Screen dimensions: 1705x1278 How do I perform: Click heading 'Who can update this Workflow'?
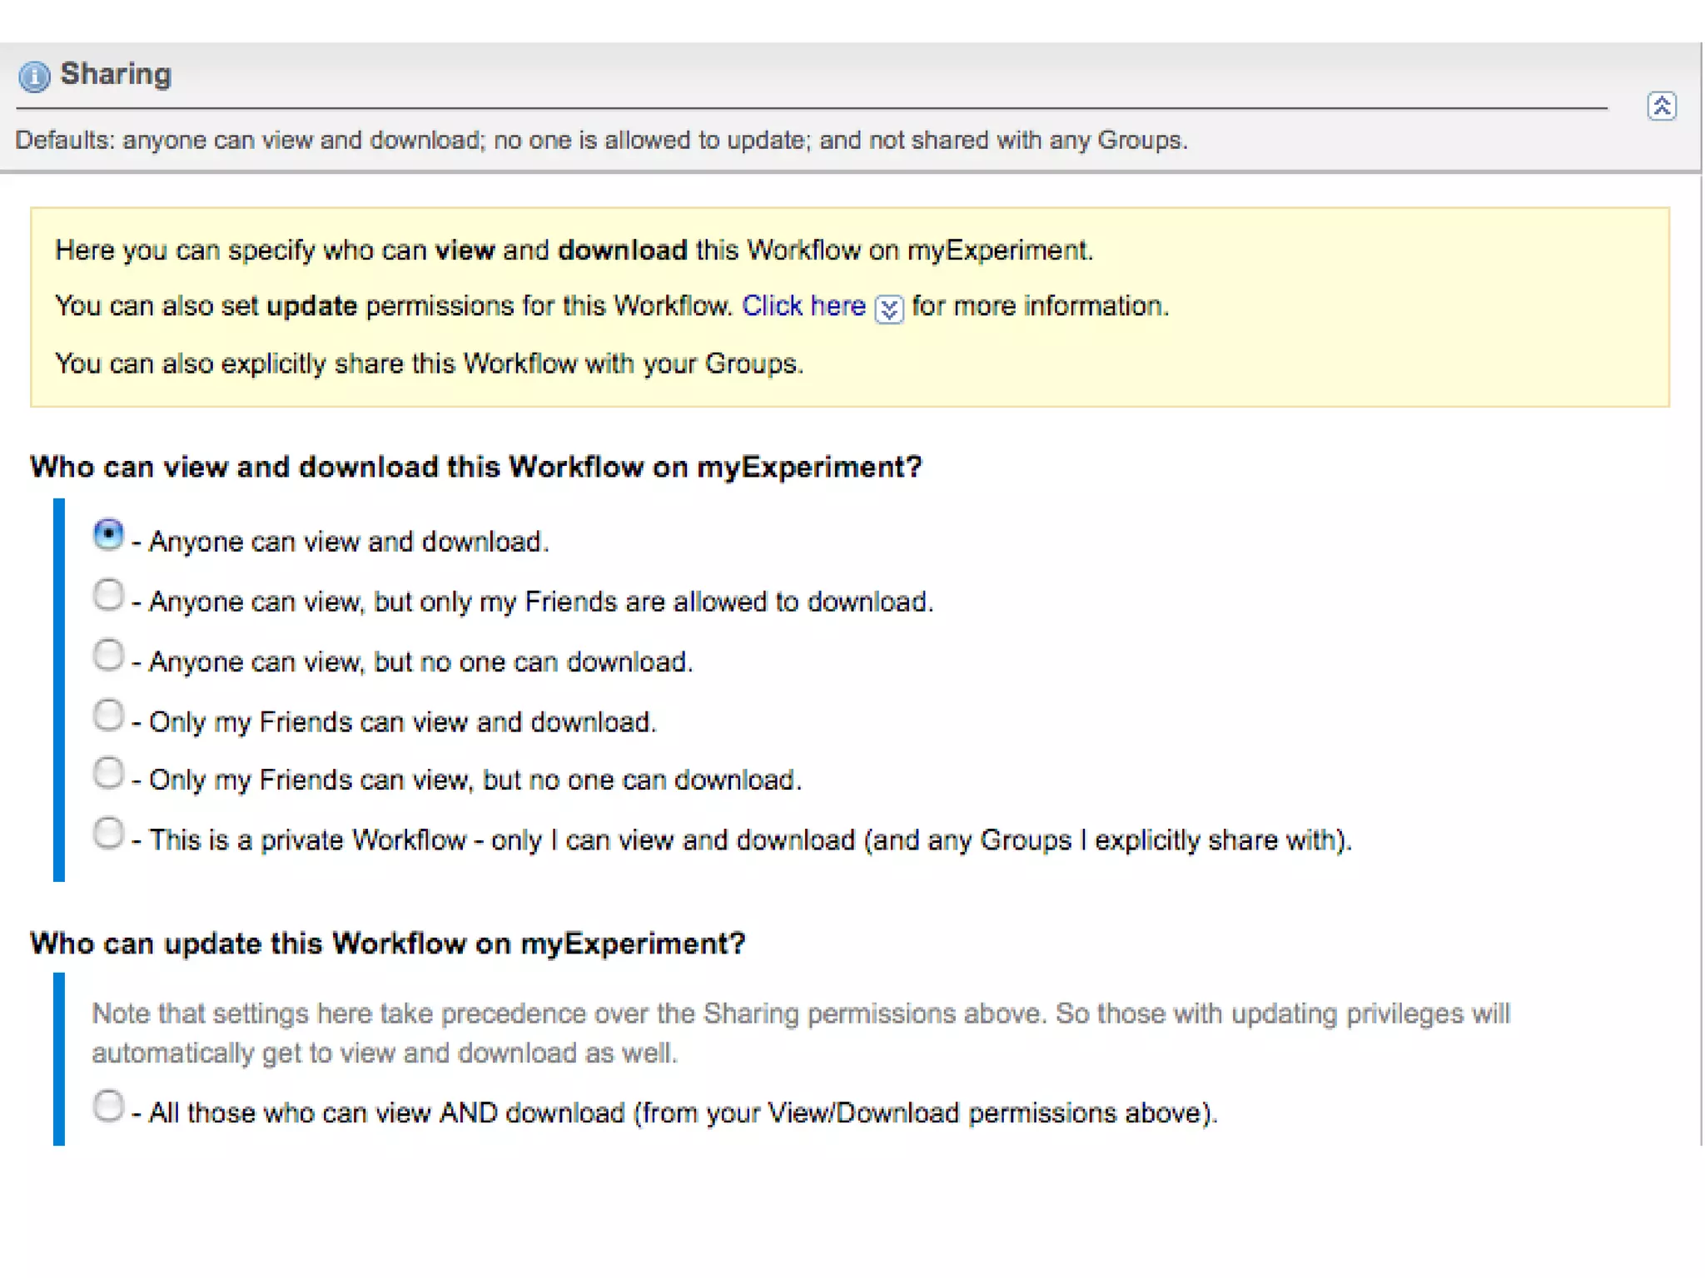pos(387,944)
